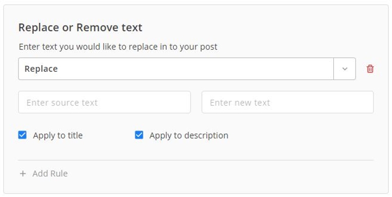Click the plus icon beside Add Rule
392x197 pixels.
coord(23,174)
